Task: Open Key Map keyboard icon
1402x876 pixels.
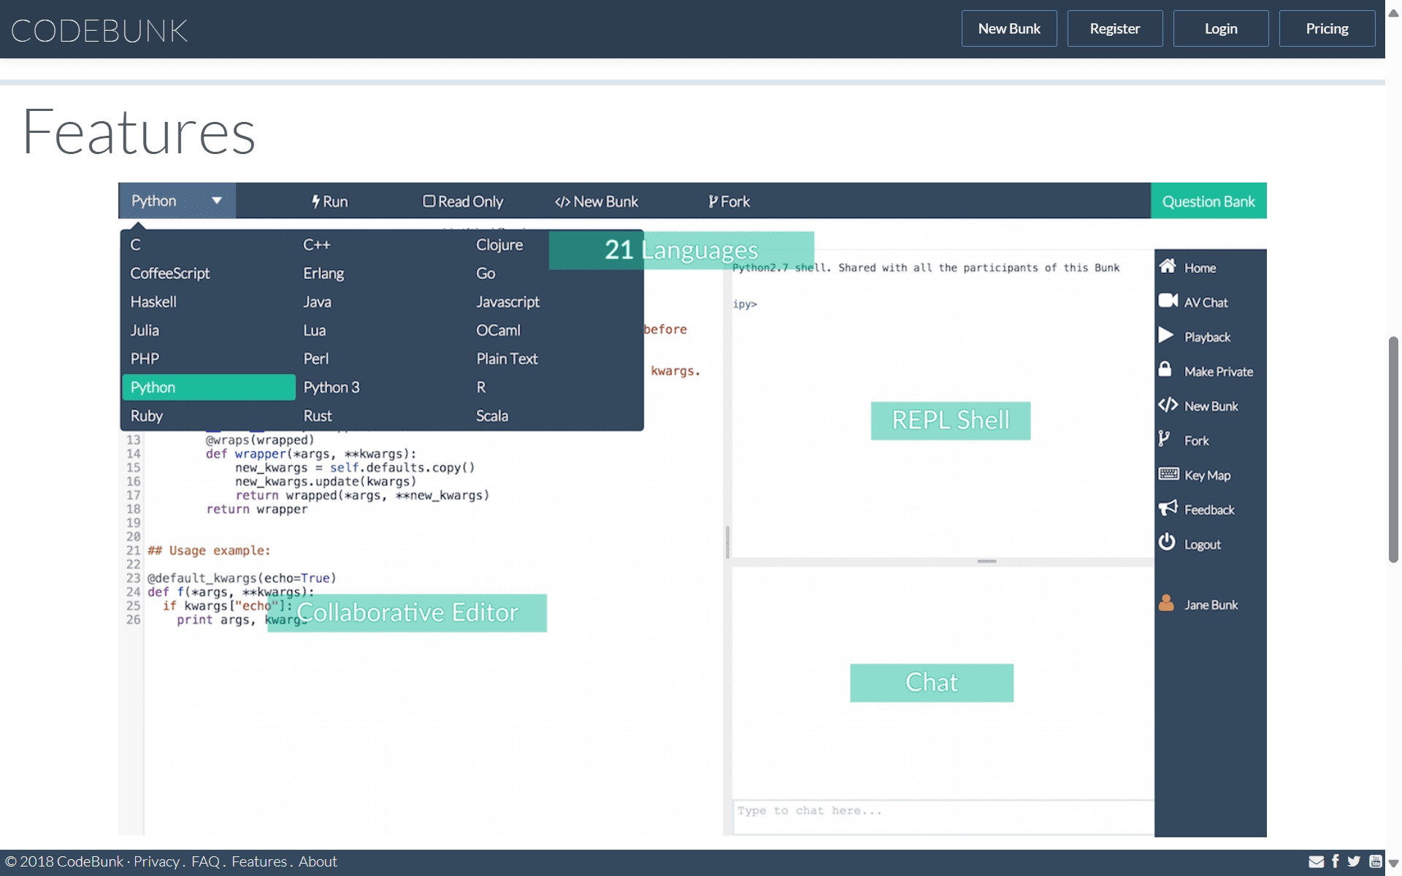Action: [x=1168, y=474]
